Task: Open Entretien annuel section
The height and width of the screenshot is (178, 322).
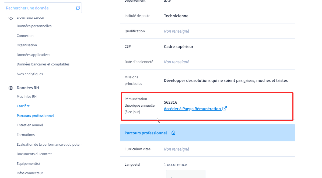Action: coord(30,125)
